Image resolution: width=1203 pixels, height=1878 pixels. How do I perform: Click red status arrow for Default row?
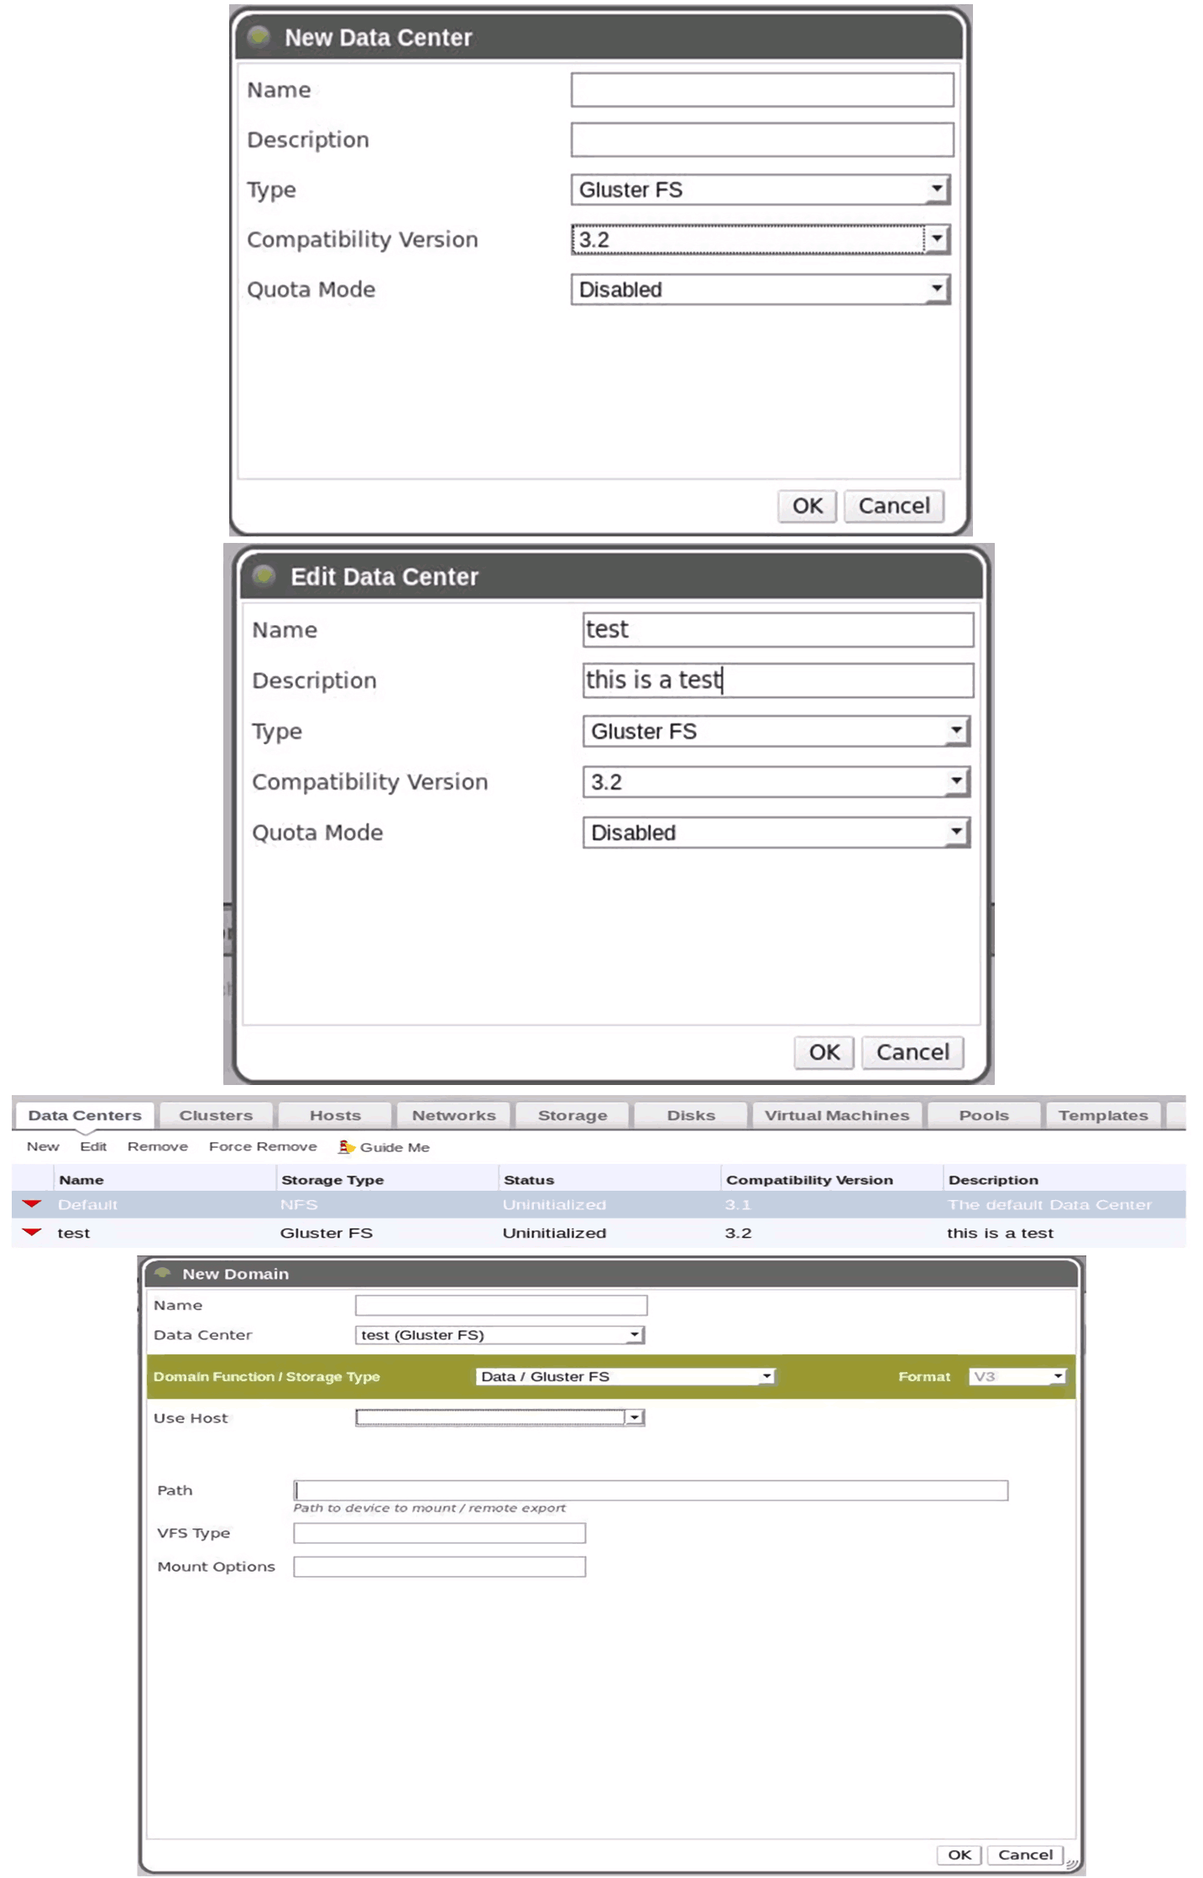pos(32,1204)
